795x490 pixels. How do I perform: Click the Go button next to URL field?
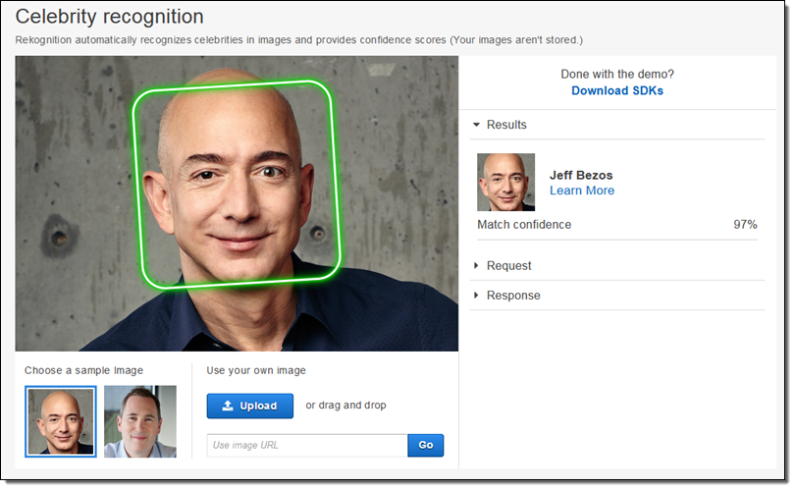coord(425,445)
